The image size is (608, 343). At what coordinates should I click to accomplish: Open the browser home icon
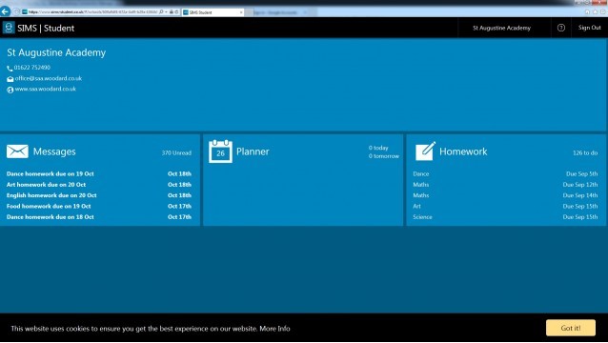coord(587,12)
